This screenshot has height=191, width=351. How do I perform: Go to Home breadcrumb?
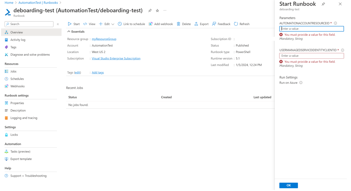pyautogui.click(x=9, y=3)
